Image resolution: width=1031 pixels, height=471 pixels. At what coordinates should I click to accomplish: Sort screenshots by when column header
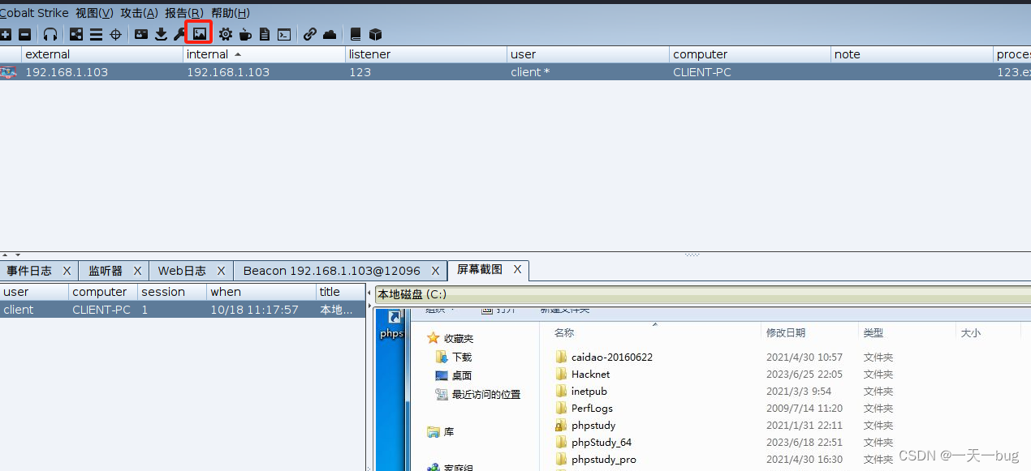click(261, 292)
